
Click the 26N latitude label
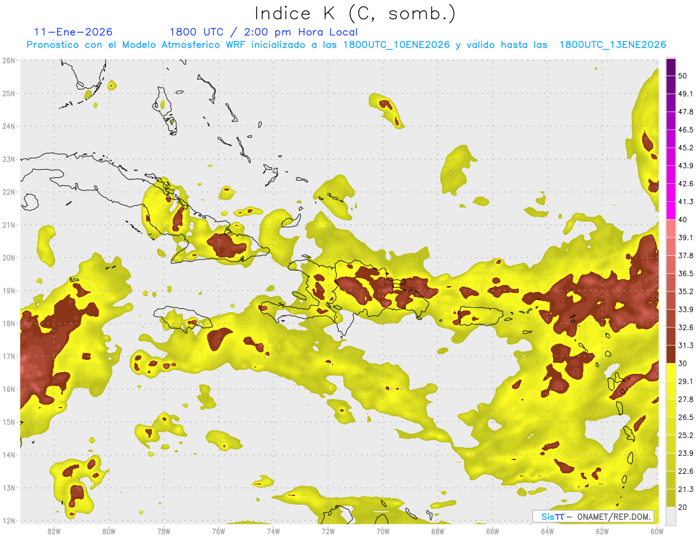click(8, 60)
